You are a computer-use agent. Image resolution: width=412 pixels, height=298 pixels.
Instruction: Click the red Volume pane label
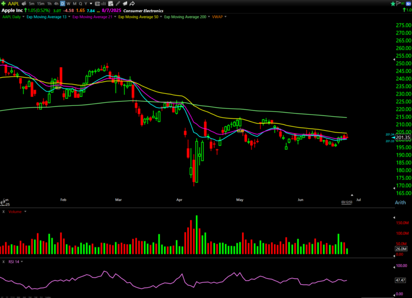pyautogui.click(x=15, y=212)
